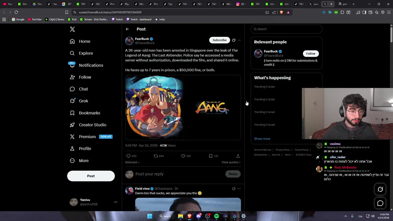This screenshot has height=221, width=393.
Task: Open the more options on FearBuck's post
Action: click(x=239, y=40)
